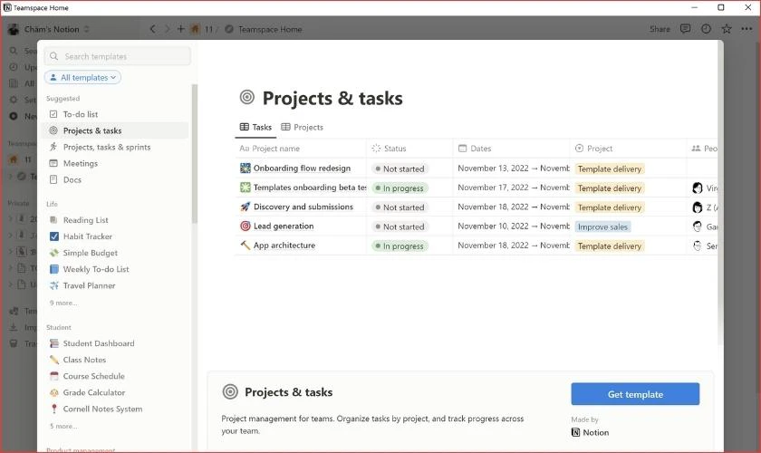Image resolution: width=761 pixels, height=453 pixels.
Task: Click the back navigation arrow
Action: pyautogui.click(x=153, y=29)
